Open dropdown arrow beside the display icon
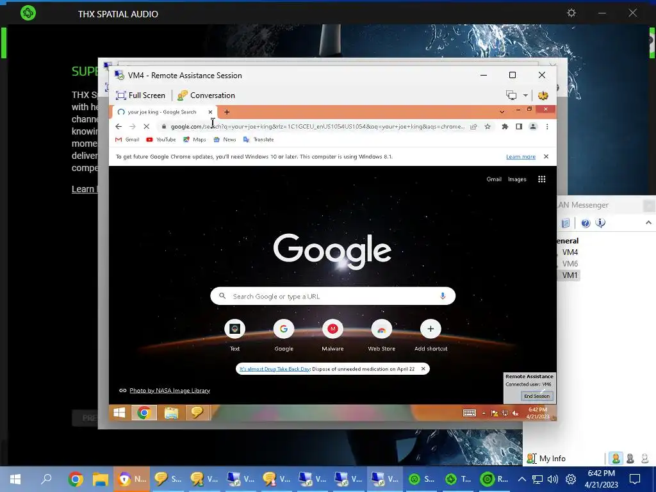Screen dimensions: 656x492 point(525,95)
